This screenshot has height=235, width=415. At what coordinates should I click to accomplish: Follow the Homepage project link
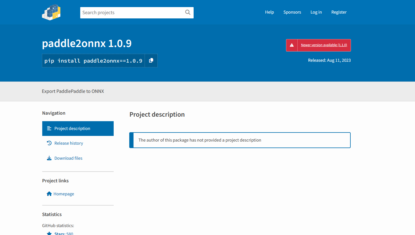pos(64,194)
